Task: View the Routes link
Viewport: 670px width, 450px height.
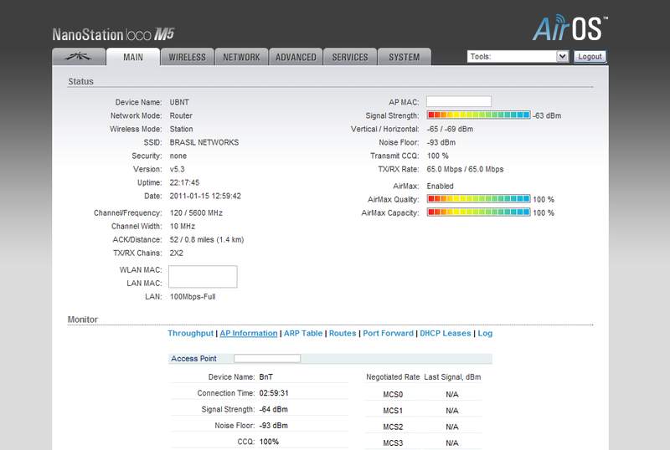Action: coord(343,333)
